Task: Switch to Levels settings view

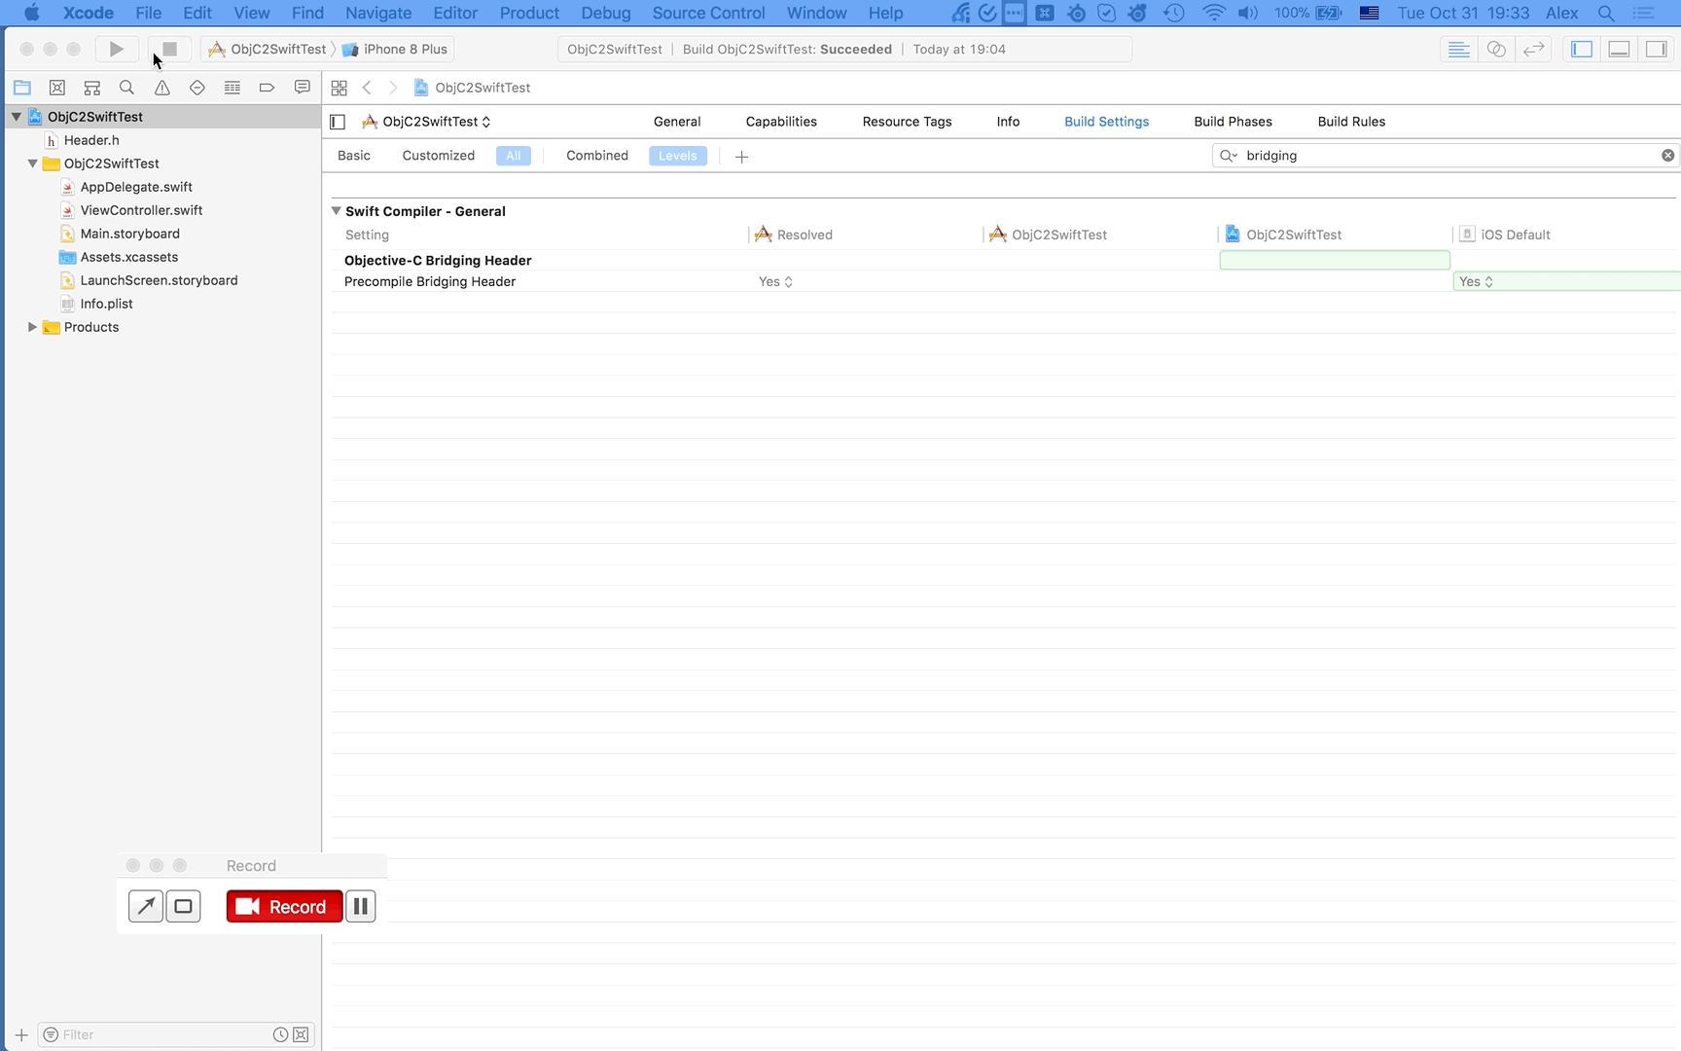Action: click(678, 156)
